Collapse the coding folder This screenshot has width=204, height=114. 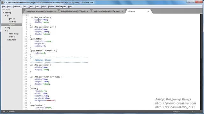(x=4, y=13)
